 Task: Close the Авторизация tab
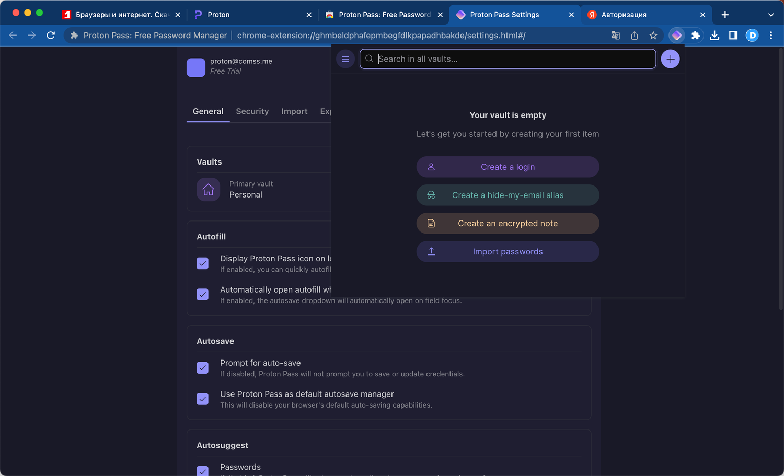tap(702, 15)
